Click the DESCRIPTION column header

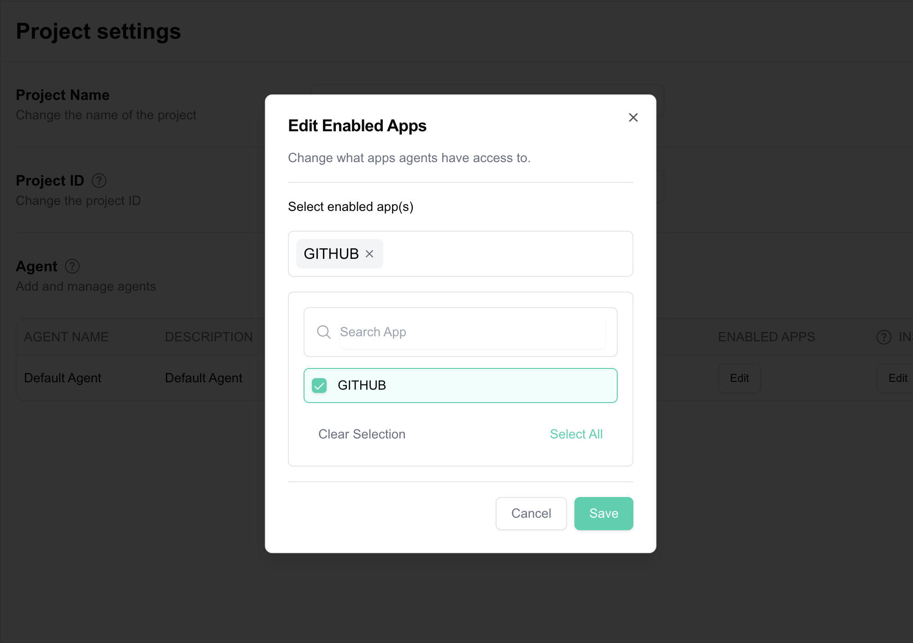tap(209, 337)
